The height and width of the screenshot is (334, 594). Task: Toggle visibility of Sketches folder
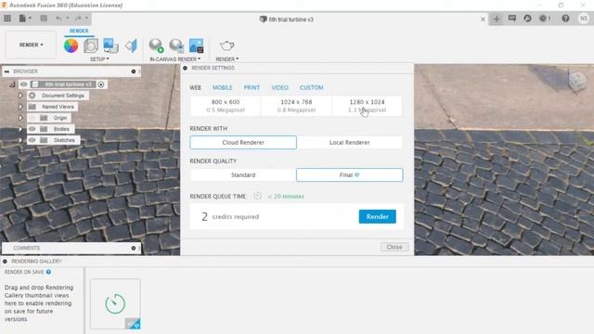pyautogui.click(x=32, y=140)
